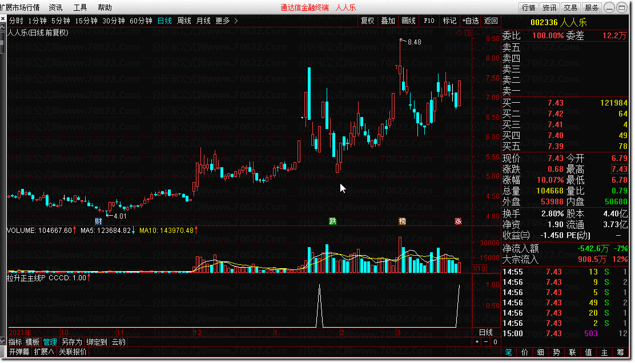The width and height of the screenshot is (635, 363).
Task: Click the 管理 tab
Action: 50,342
